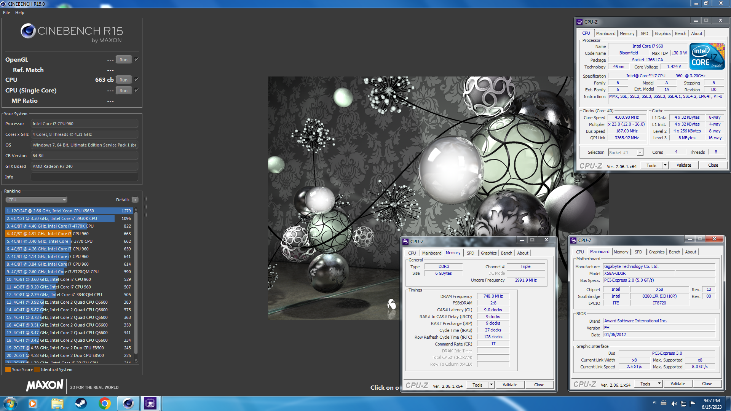Click the CPU-Z title icon in the Mainboard window
The height and width of the screenshot is (411, 731).
573,241
